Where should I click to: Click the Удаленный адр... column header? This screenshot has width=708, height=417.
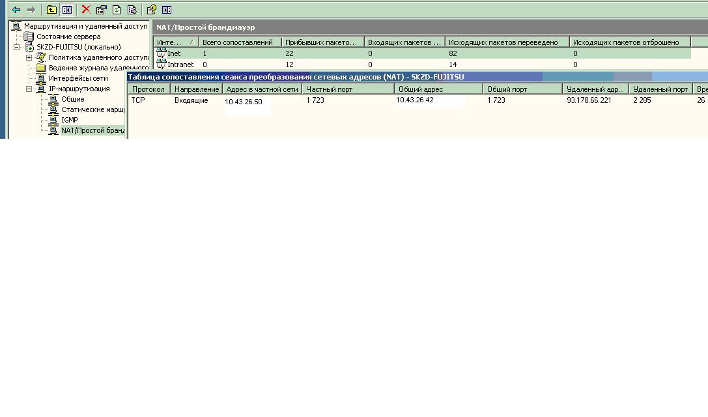pos(595,89)
